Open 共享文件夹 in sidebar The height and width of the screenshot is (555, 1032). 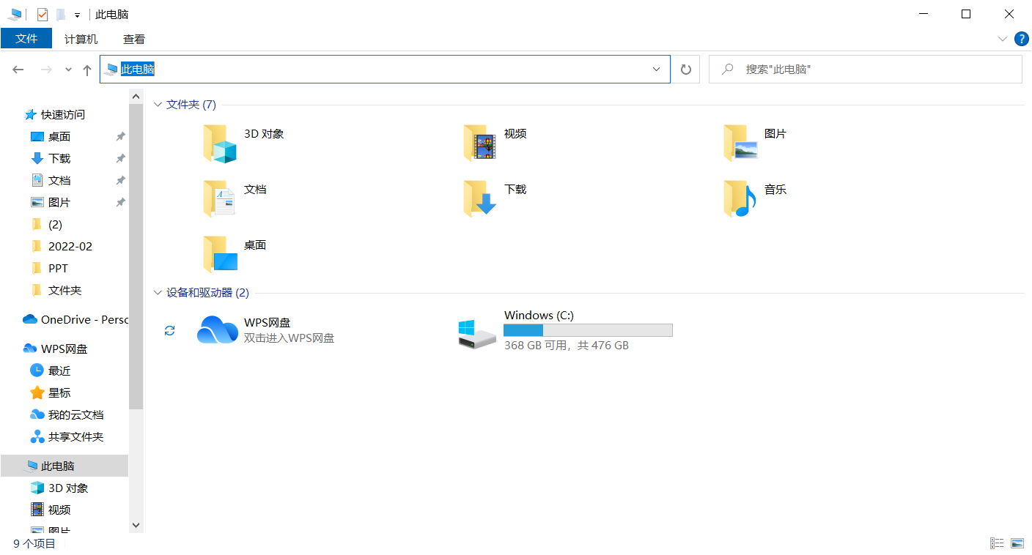point(75,436)
